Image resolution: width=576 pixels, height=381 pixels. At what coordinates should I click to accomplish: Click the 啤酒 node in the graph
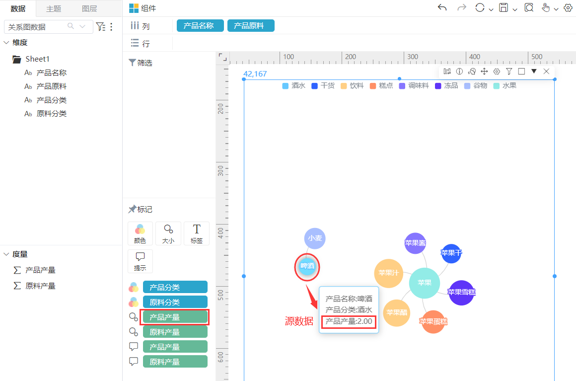(307, 266)
